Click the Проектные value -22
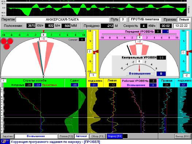 38,85
